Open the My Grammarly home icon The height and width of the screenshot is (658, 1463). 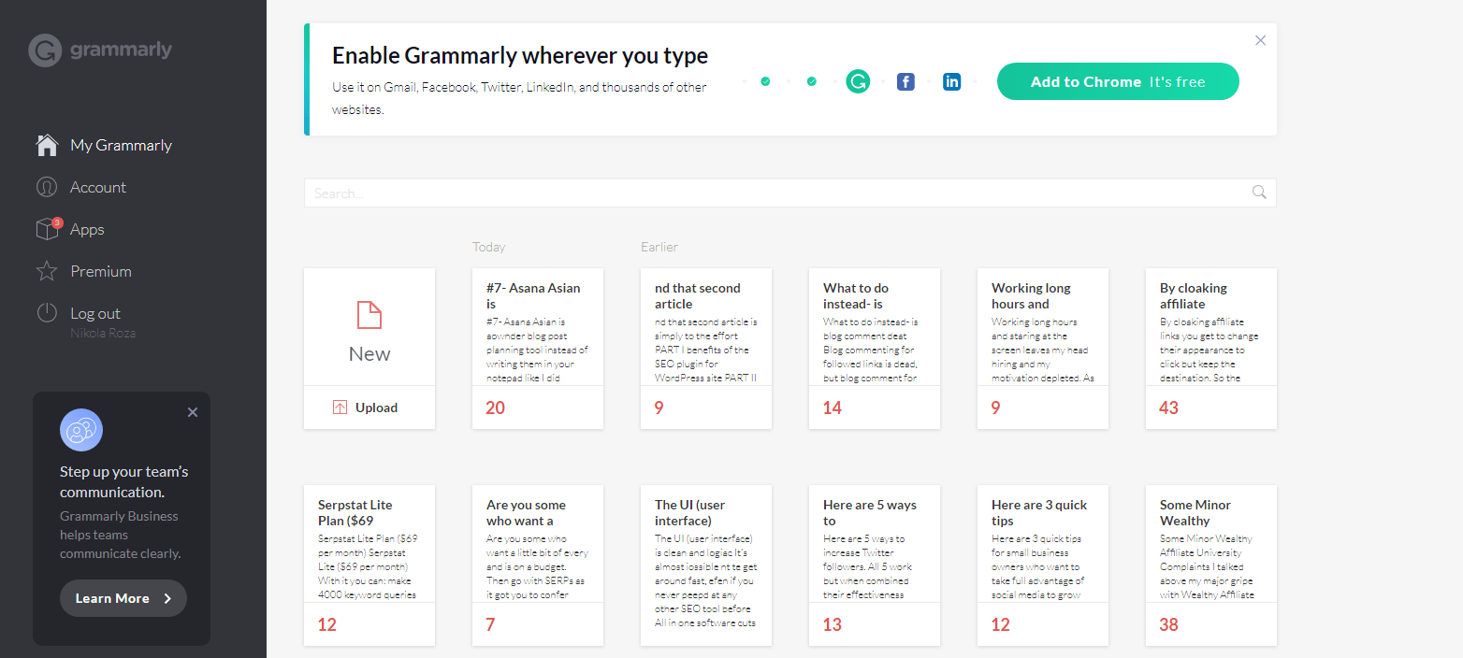(x=47, y=145)
